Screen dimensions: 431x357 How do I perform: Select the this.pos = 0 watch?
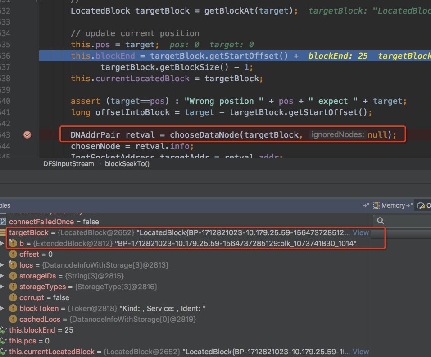click(x=185, y=341)
